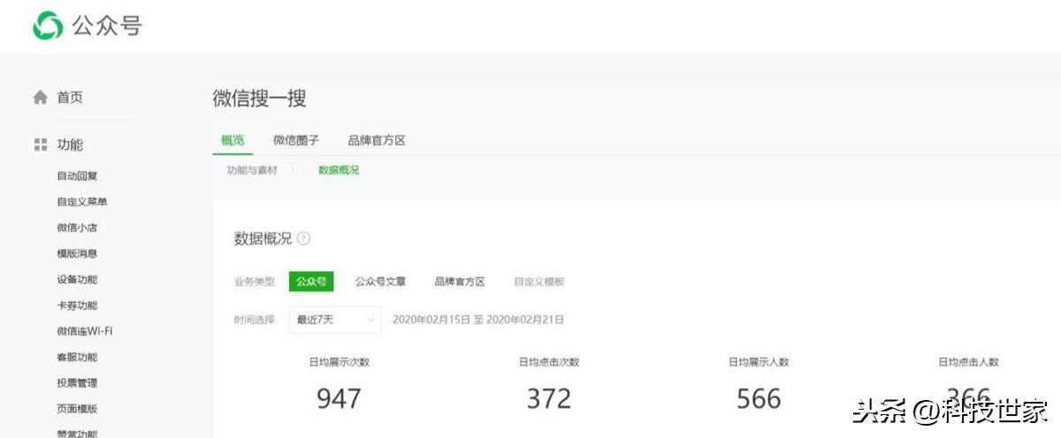Switch to the 概览 tab
This screenshot has height=438, width=1061.
tap(233, 140)
